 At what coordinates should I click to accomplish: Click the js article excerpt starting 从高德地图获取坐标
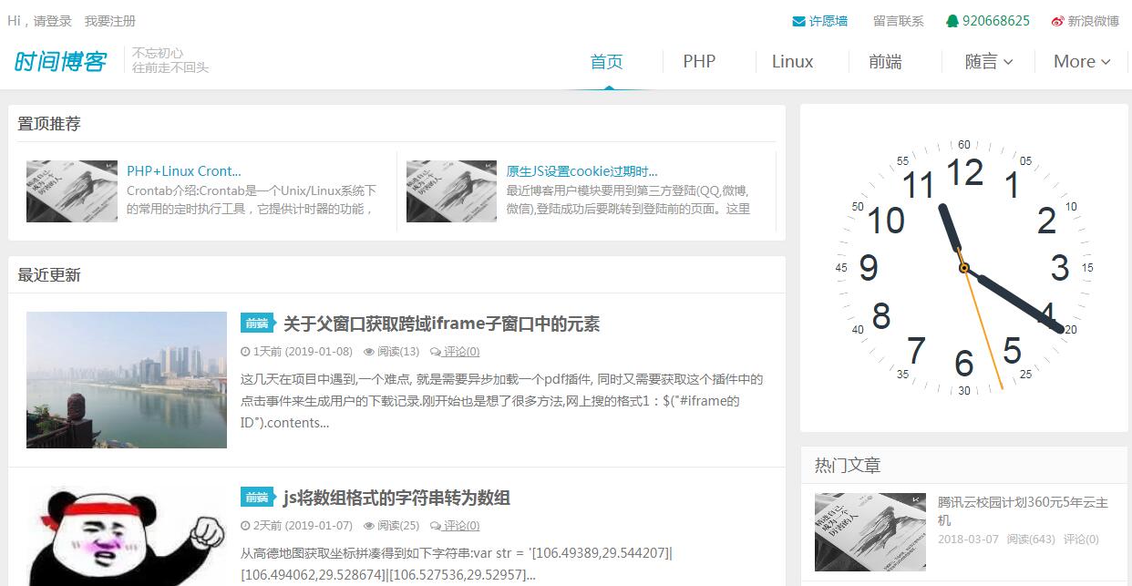coord(456,564)
